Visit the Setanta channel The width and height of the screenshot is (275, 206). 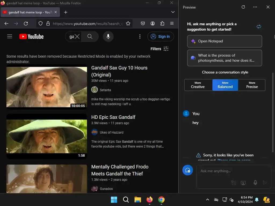pyautogui.click(x=105, y=90)
